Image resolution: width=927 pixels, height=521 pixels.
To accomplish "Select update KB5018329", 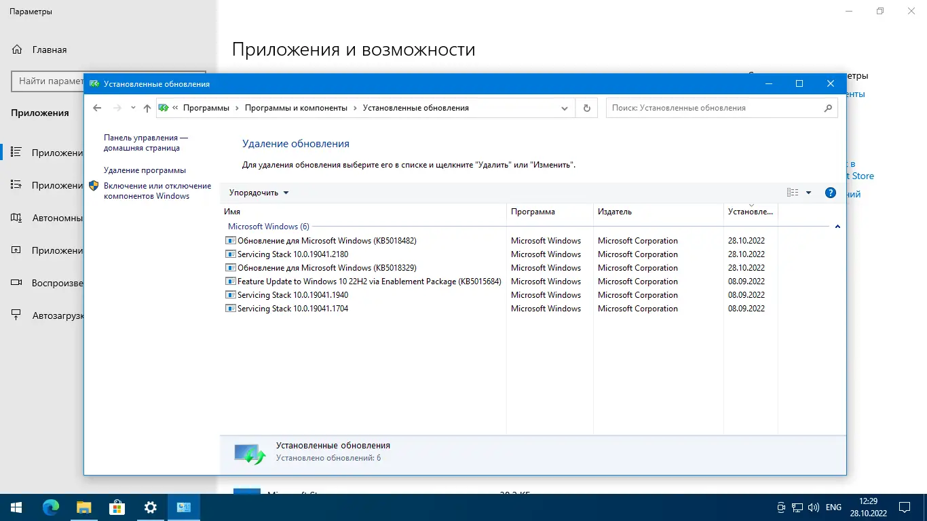I will tap(499, 268).
